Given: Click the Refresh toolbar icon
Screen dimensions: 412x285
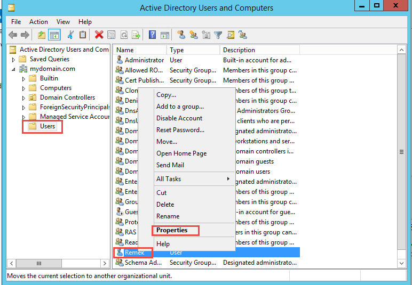Looking at the screenshot, I should pos(124,35).
